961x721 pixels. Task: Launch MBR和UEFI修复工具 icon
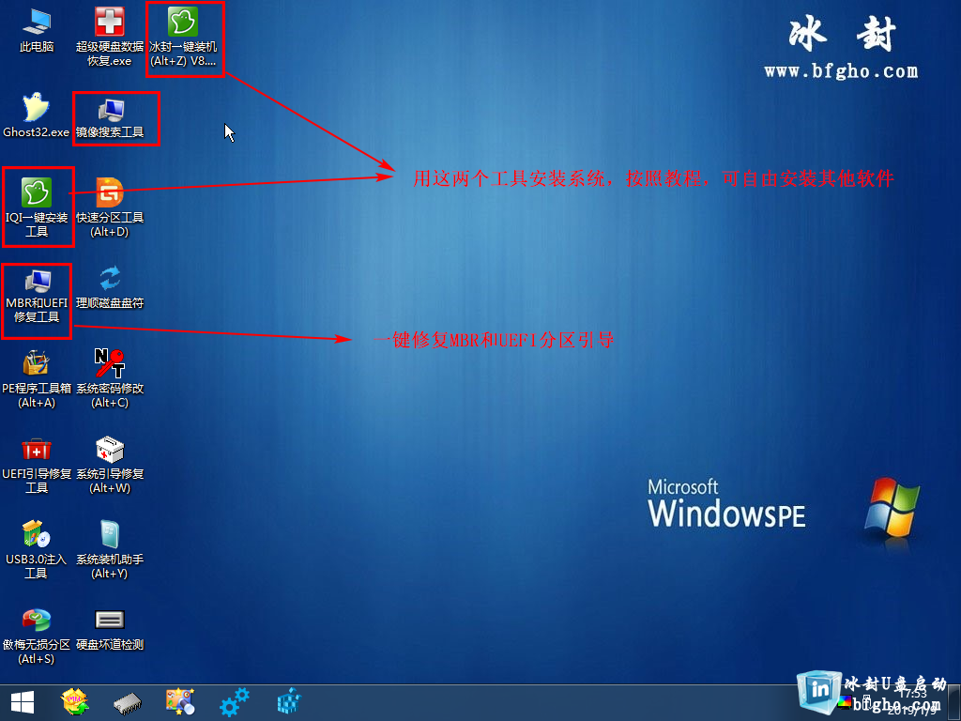[37, 297]
